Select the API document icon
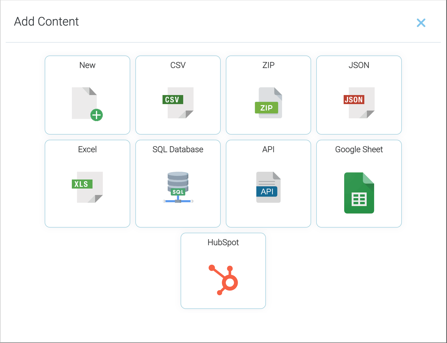 (x=268, y=187)
